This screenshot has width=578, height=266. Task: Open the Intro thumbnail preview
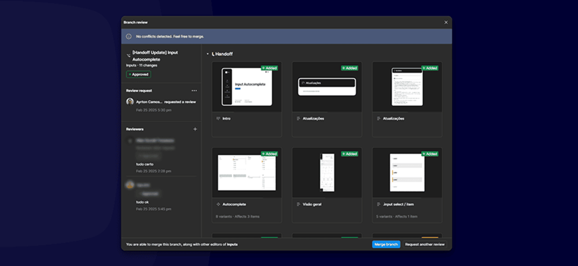click(246, 87)
